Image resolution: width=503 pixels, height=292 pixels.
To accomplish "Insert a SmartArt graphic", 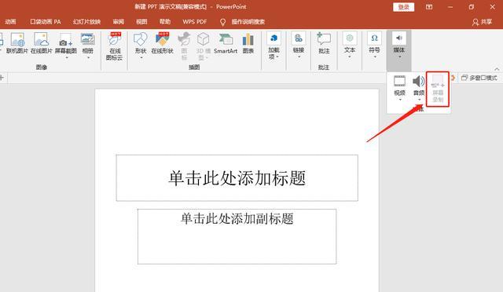I will coord(226,43).
